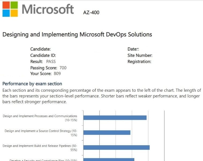Click the Source Control Strategy performance bar
The height and width of the screenshot is (161, 203).
click(x=107, y=133)
